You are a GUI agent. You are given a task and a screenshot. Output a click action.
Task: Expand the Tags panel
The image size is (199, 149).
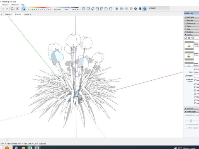(192, 29)
